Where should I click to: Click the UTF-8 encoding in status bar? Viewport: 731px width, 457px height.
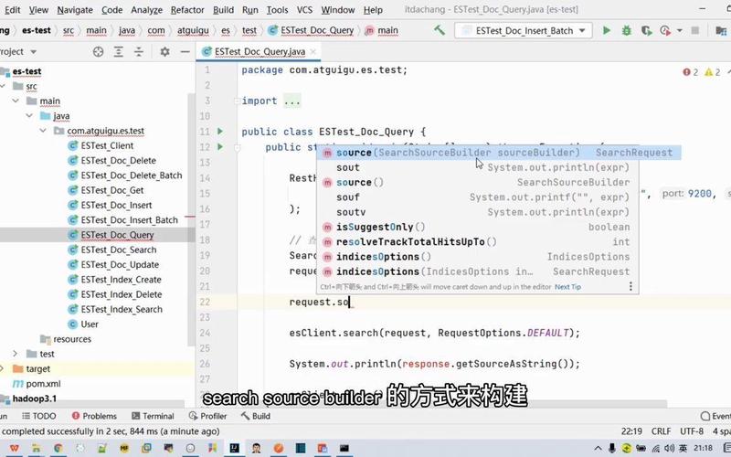(692, 431)
